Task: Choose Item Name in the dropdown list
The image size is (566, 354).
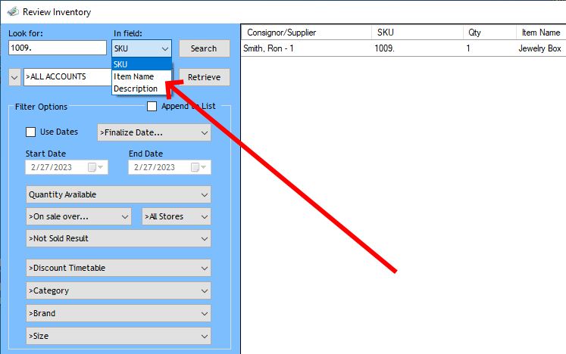Action: click(x=142, y=76)
